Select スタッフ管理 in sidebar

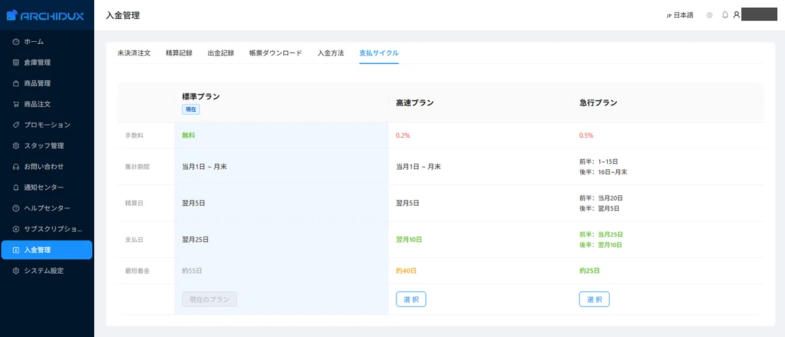tap(47, 146)
